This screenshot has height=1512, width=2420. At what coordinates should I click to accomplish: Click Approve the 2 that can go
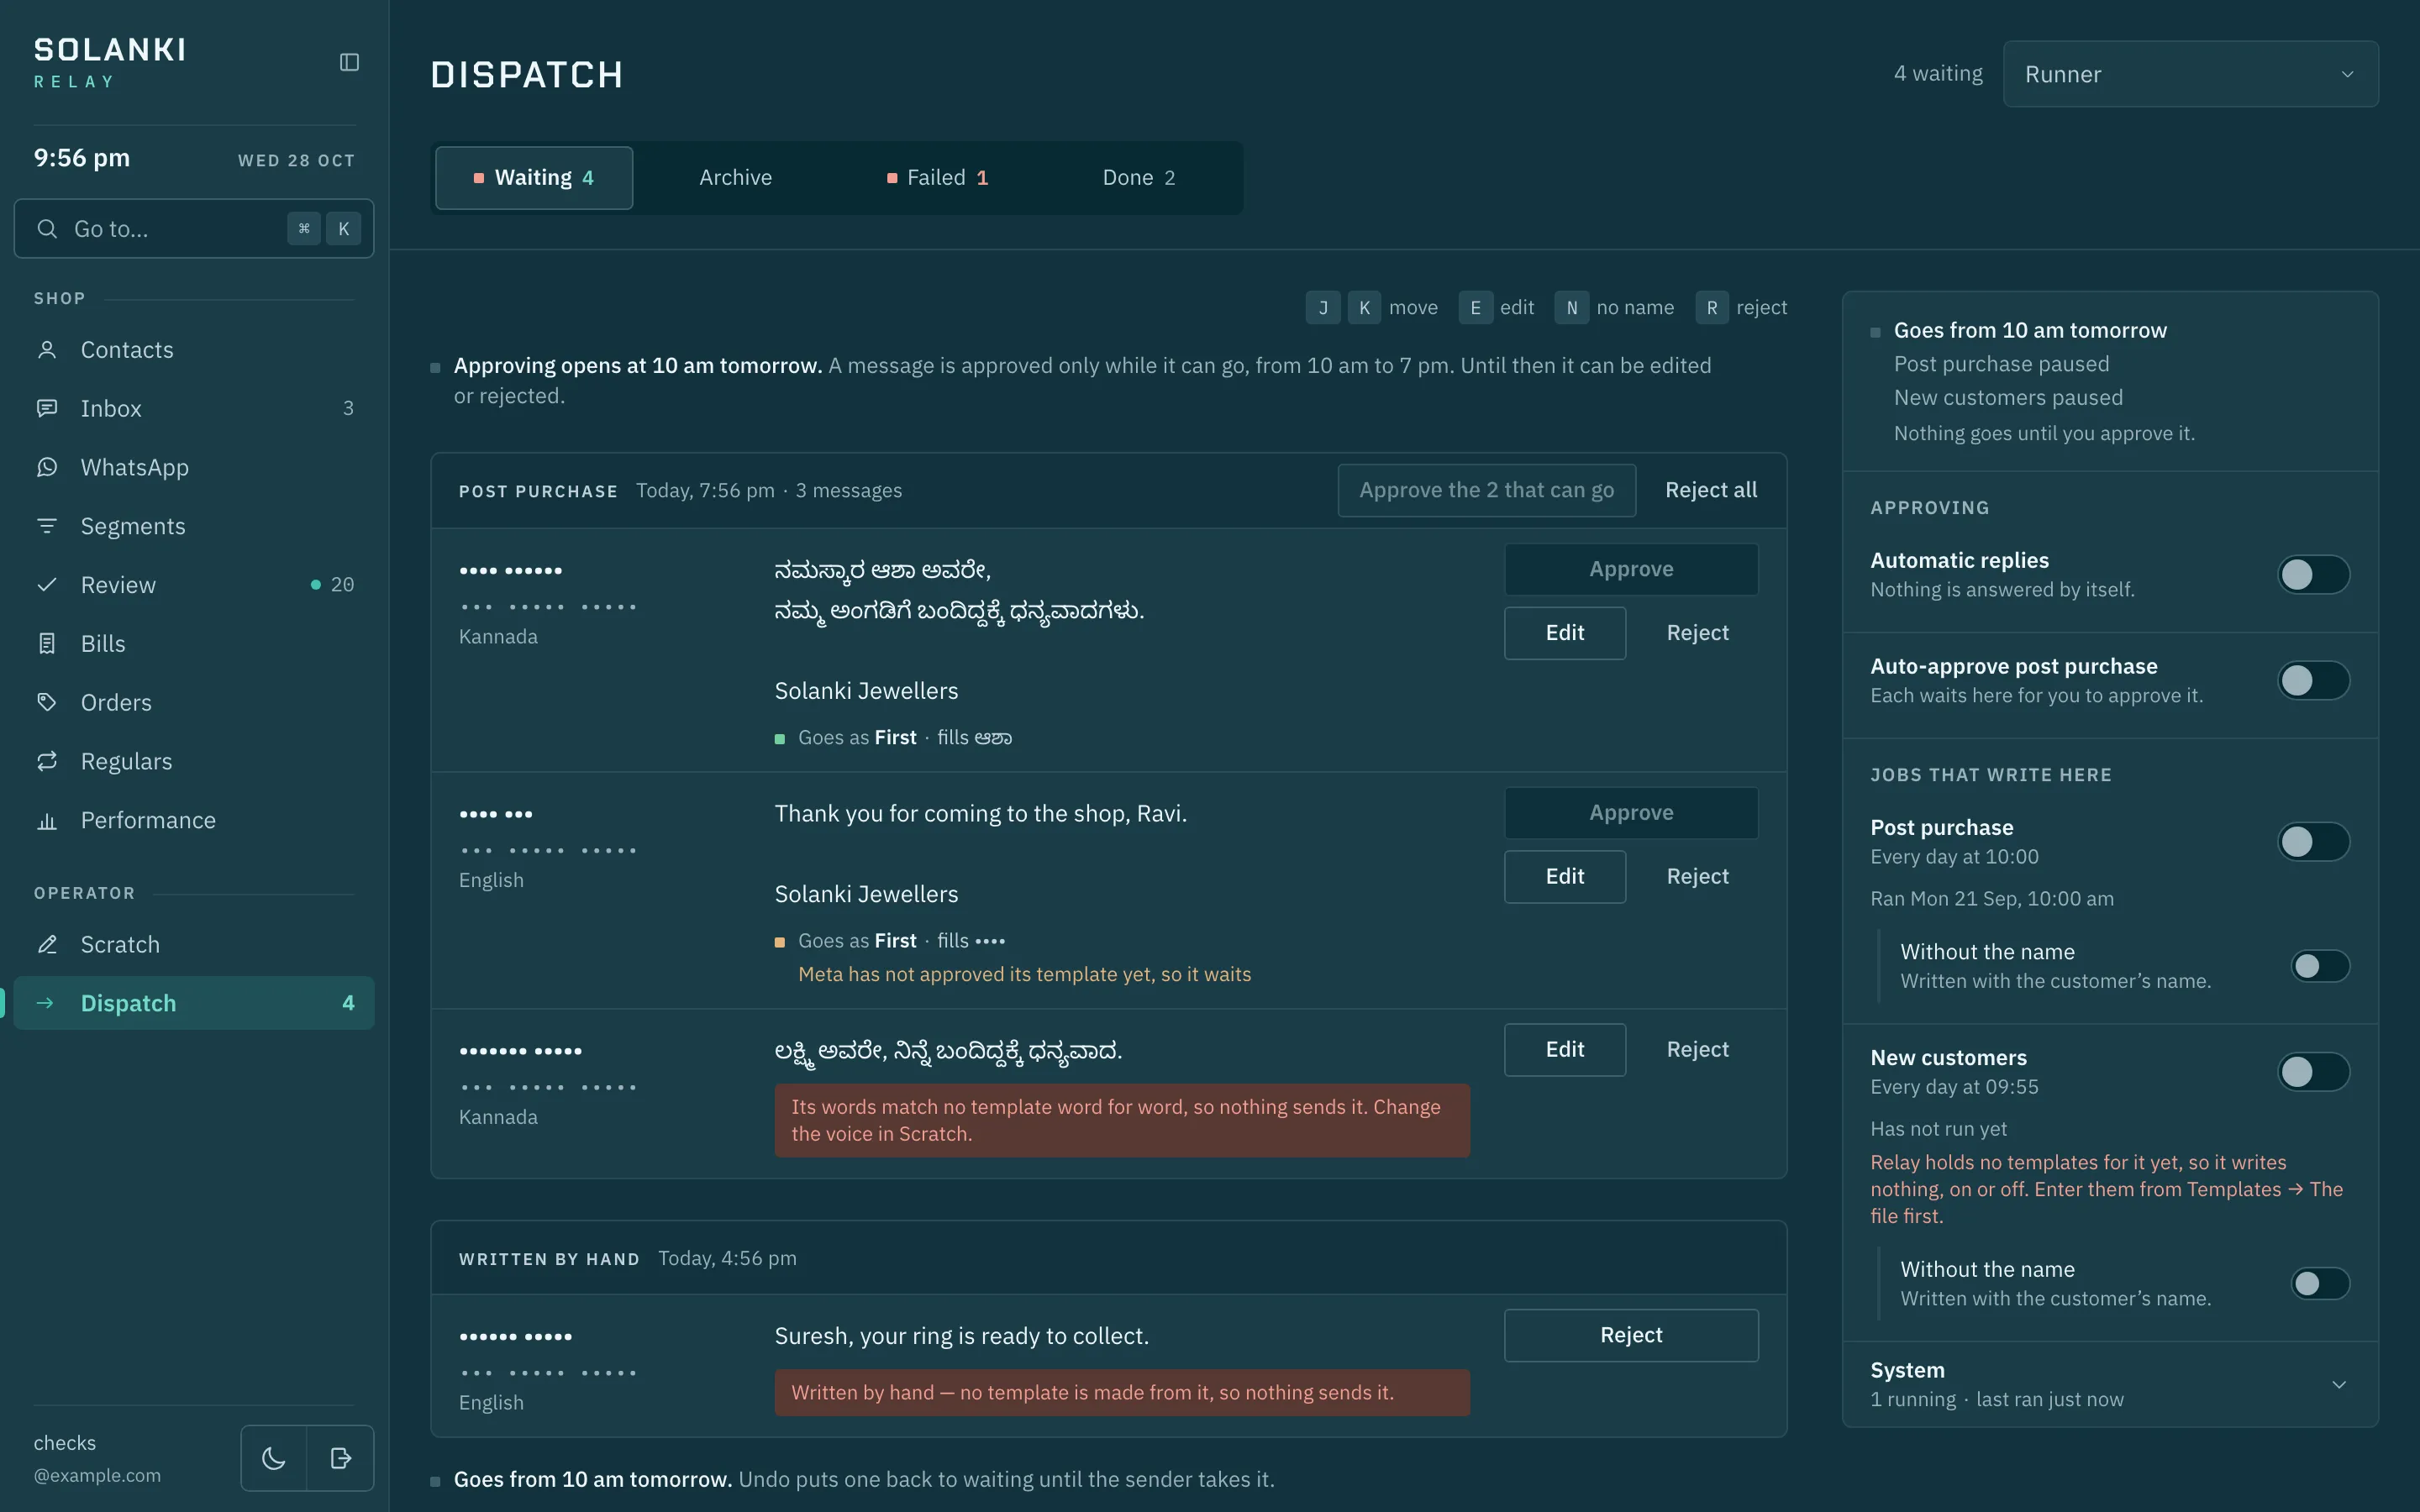pos(1486,490)
